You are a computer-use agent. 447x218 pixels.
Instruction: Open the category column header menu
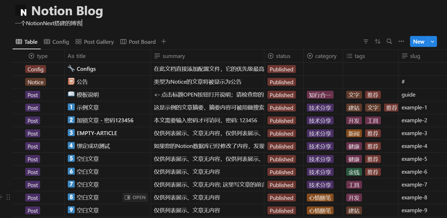(323, 56)
